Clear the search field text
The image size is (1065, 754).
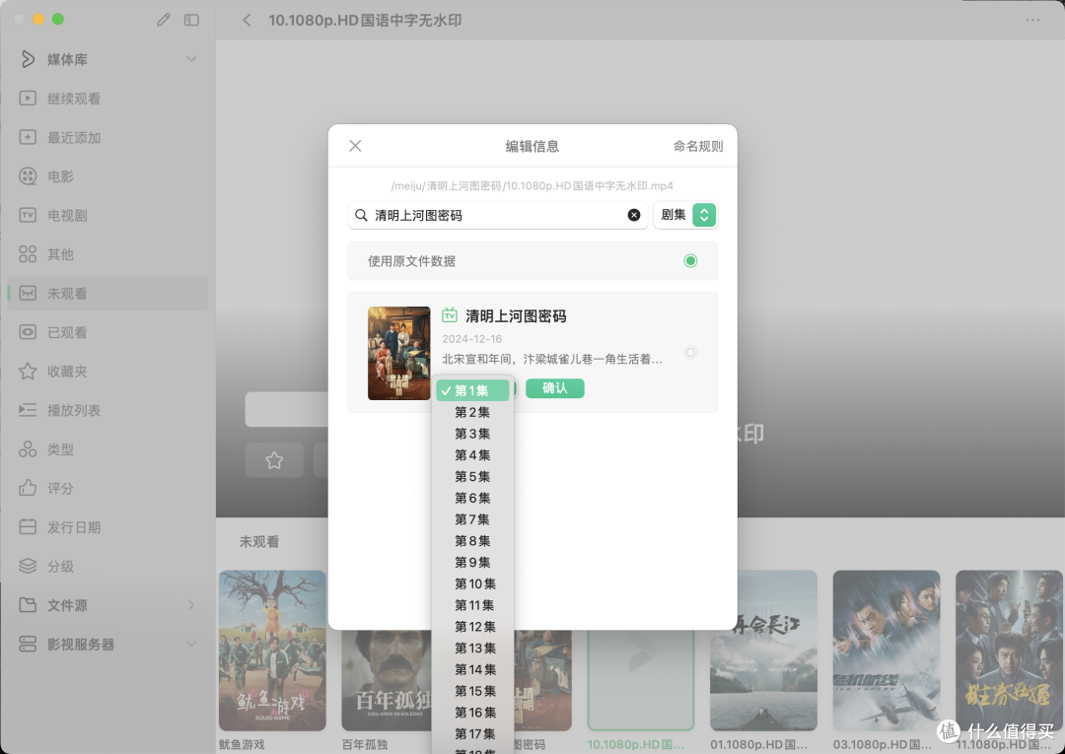[x=634, y=215]
